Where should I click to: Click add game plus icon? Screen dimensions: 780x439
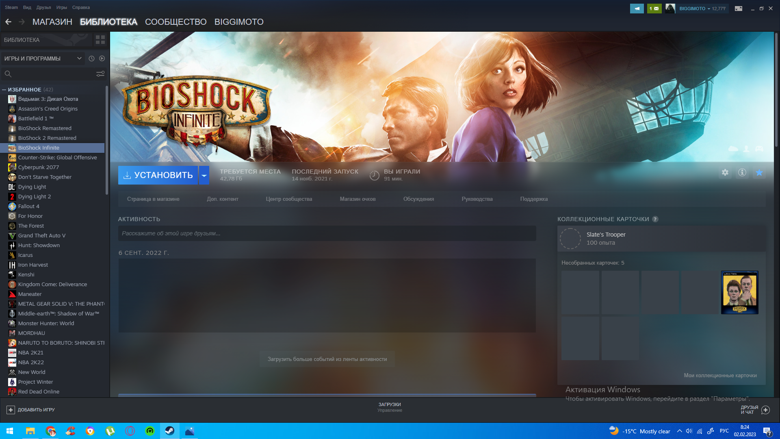click(x=11, y=410)
